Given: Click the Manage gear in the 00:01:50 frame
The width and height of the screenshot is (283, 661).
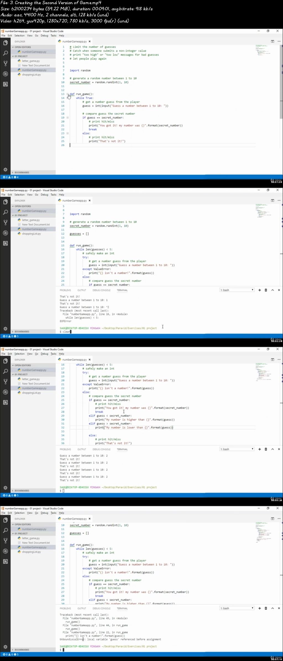Looking at the screenshot, I should tap(5, 169).
